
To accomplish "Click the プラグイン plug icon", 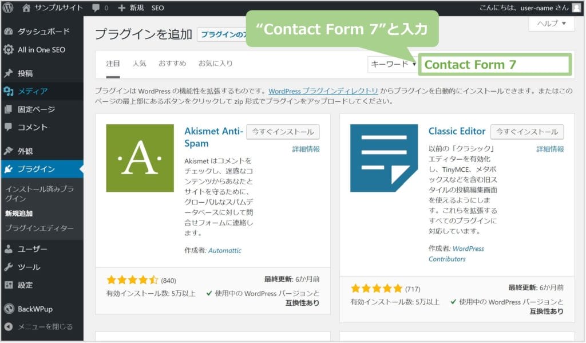I will point(9,169).
